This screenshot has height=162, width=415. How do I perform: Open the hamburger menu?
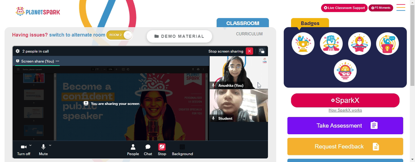(x=401, y=7)
